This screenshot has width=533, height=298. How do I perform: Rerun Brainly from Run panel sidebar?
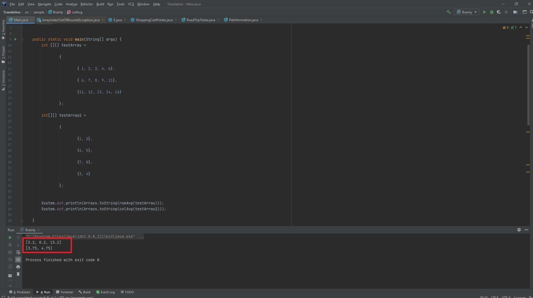(x=10, y=238)
